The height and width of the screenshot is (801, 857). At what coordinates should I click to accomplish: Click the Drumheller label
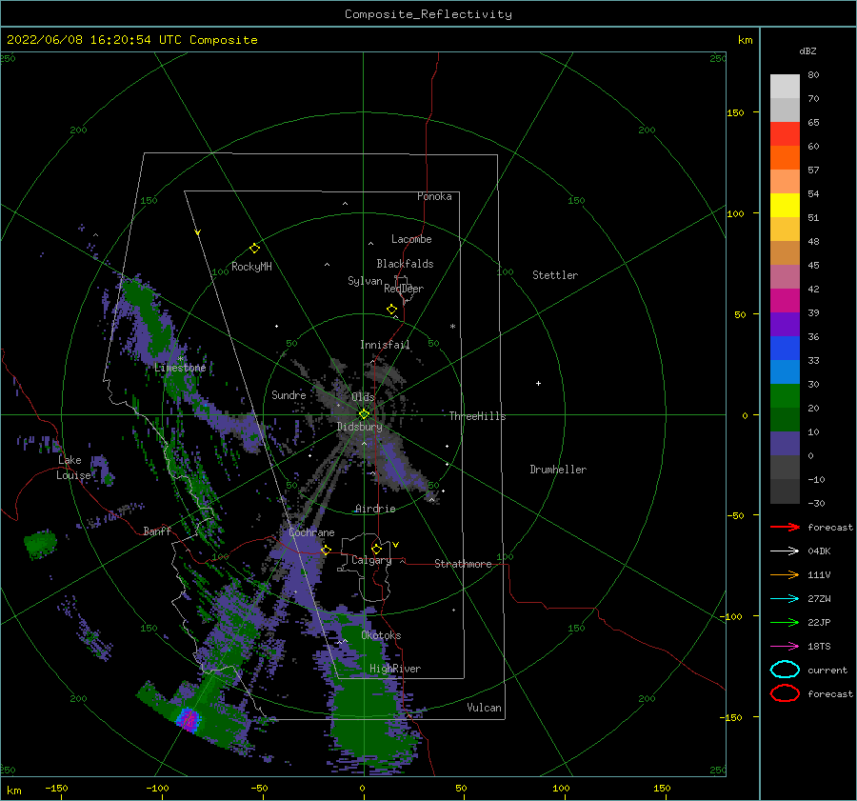tap(558, 470)
